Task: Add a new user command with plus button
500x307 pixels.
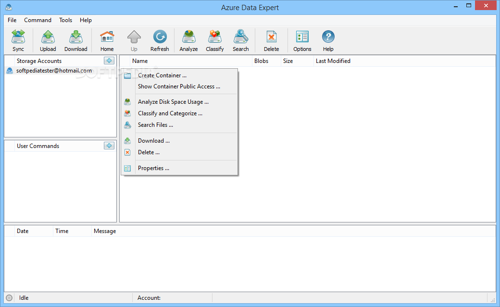Action: pos(109,146)
